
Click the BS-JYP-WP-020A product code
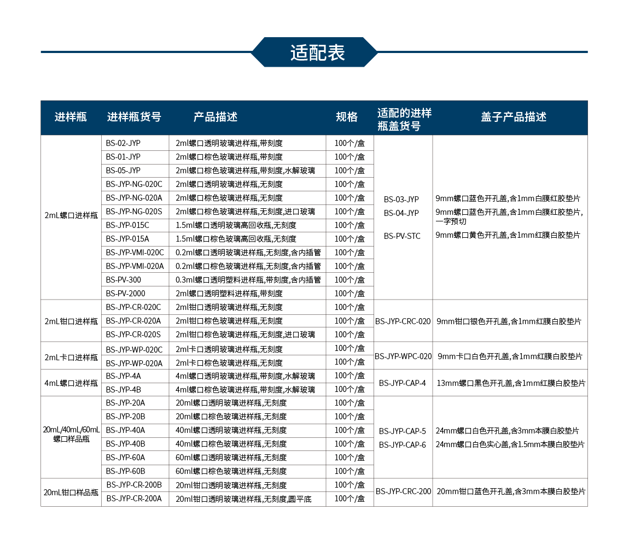[x=134, y=364]
